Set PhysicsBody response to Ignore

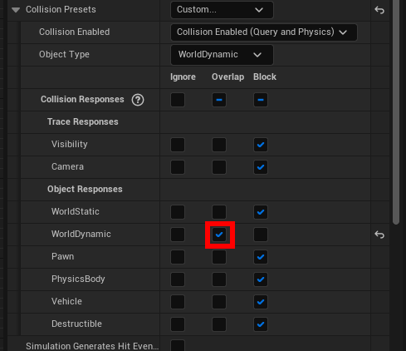[178, 279]
